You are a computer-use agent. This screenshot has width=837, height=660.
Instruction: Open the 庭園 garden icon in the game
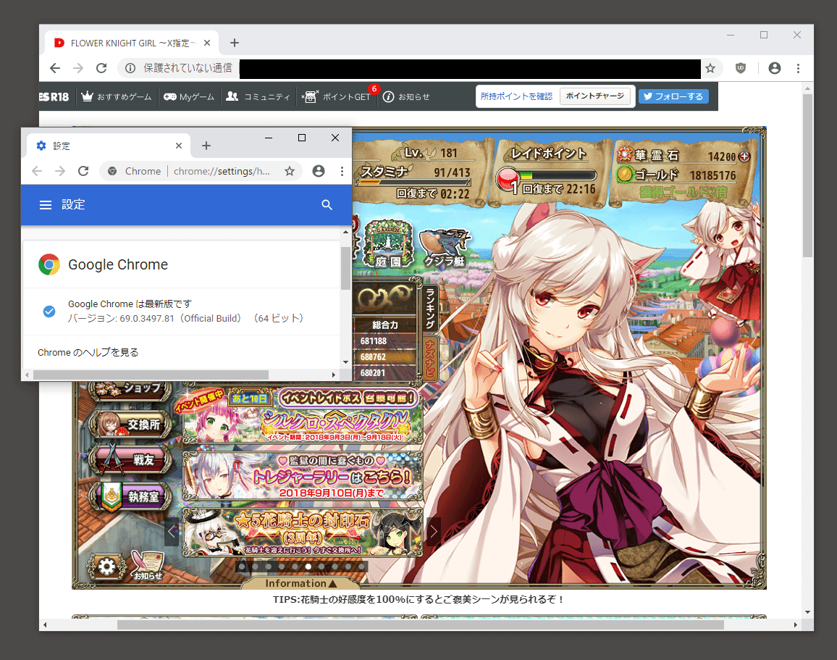pos(388,244)
